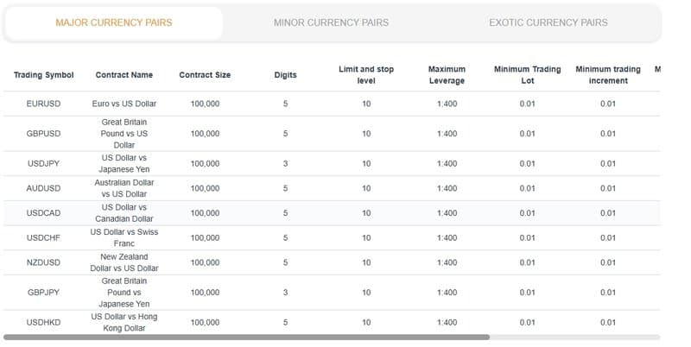Select the EURUSD trading symbol cell

44,104
